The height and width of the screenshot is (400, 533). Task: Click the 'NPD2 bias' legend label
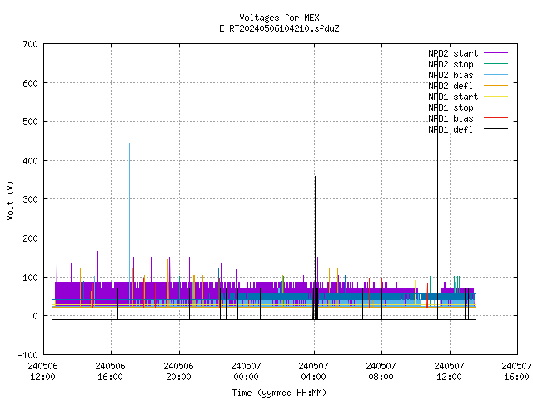click(451, 75)
